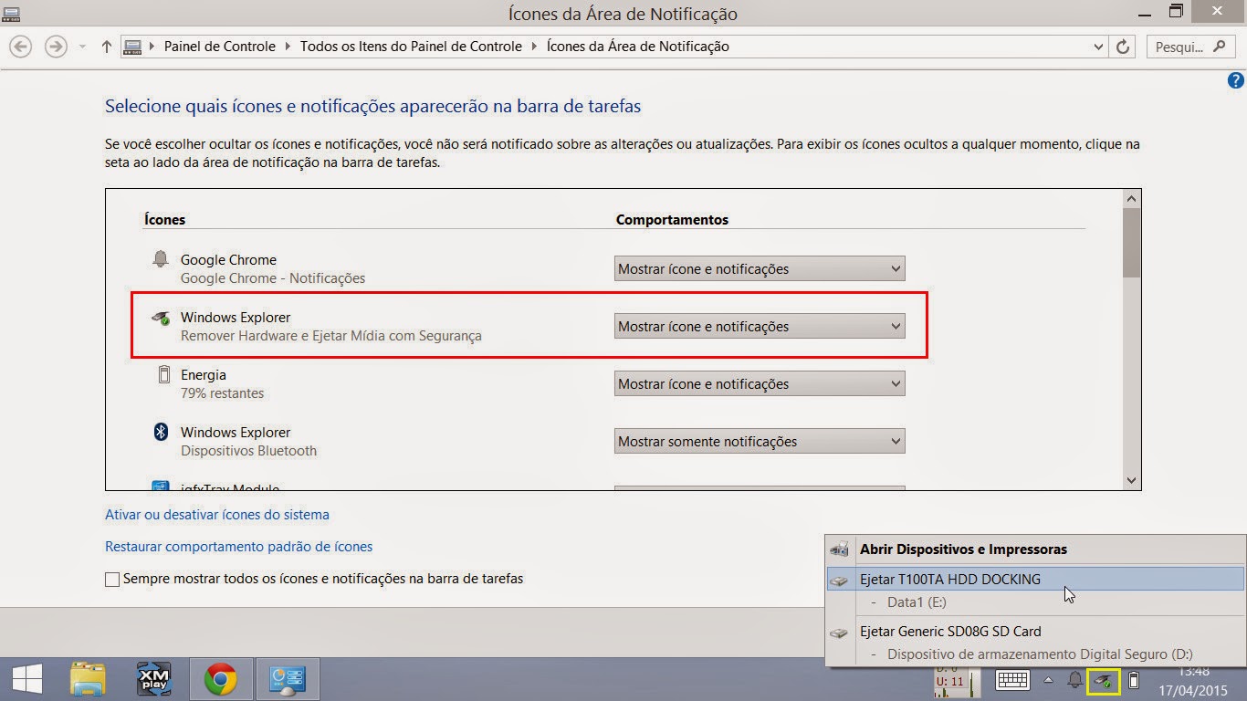Click the window system icon in title bar
1247x701 pixels.
pyautogui.click(x=12, y=13)
